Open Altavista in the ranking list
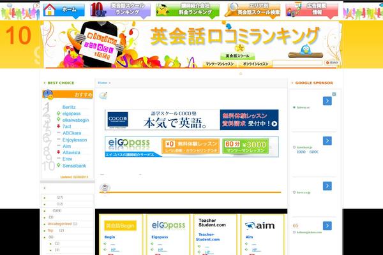383x255 pixels. click(x=71, y=152)
